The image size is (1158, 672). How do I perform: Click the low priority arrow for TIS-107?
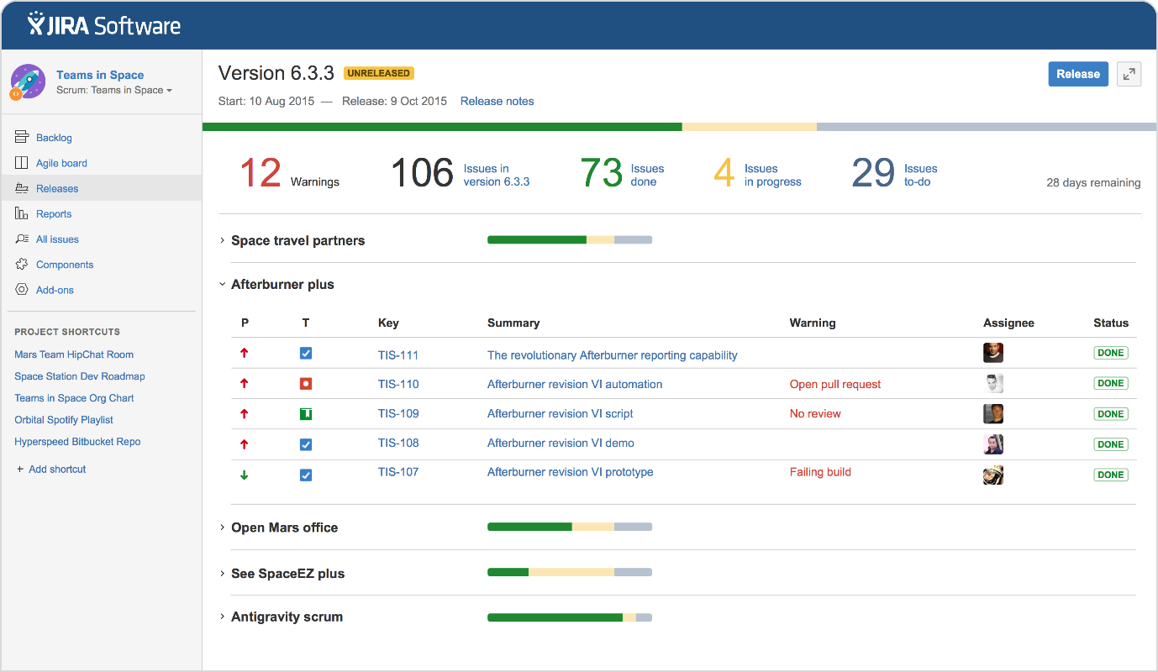[245, 475]
